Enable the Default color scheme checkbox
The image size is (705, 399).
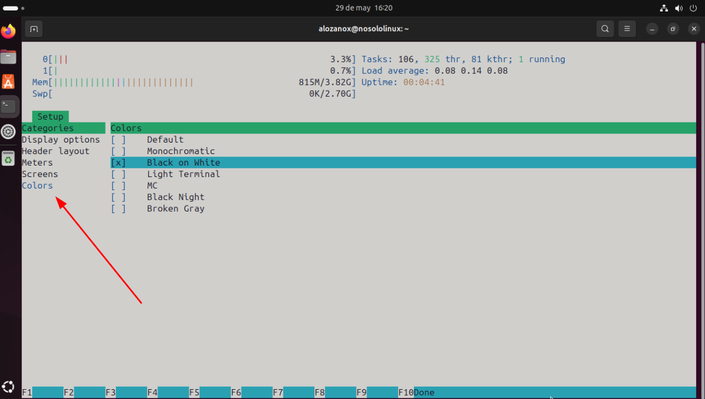pos(118,140)
